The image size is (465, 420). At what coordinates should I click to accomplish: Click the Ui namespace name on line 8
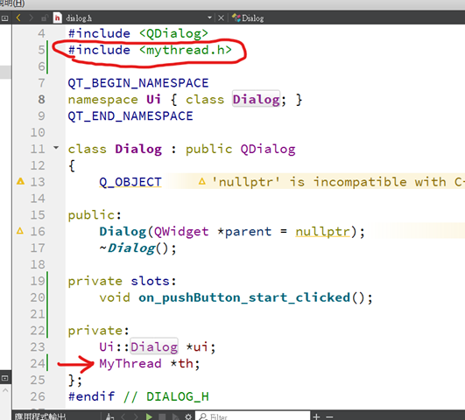tap(153, 99)
